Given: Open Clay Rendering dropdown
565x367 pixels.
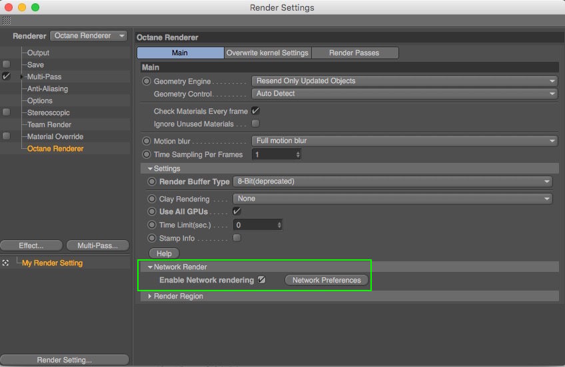Looking at the screenshot, I should pyautogui.click(x=392, y=198).
